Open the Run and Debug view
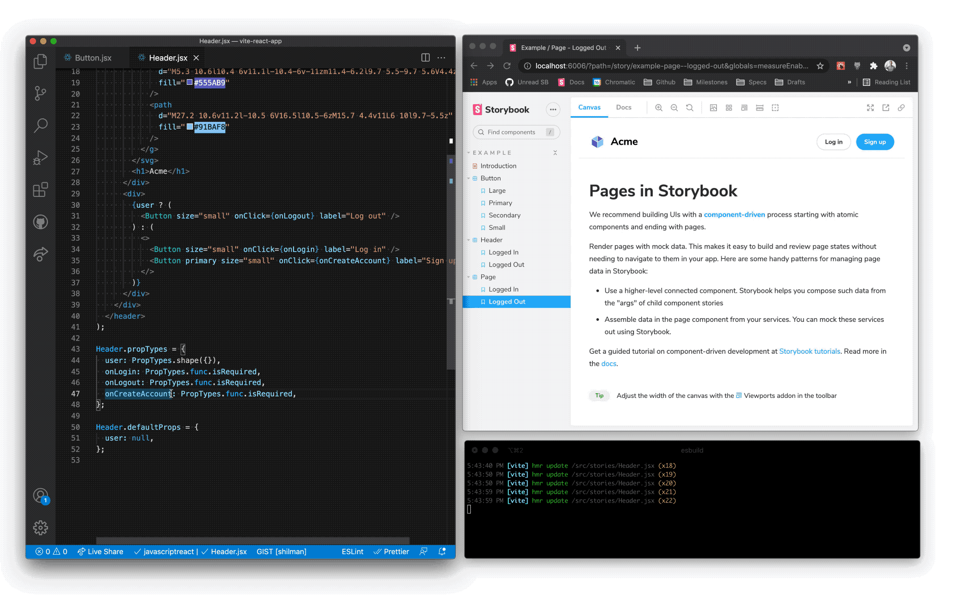954x600 pixels. (40, 157)
